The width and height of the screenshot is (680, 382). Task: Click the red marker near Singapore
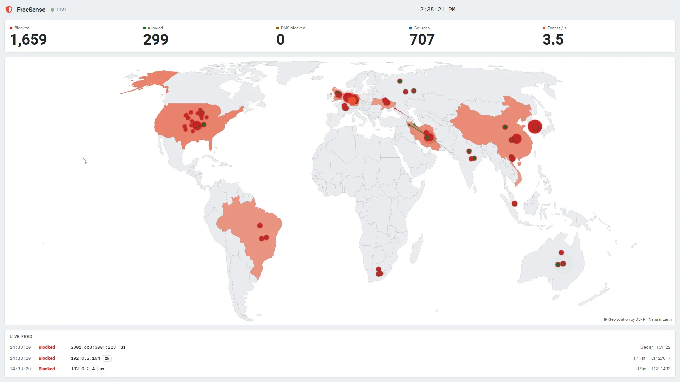[515, 203]
